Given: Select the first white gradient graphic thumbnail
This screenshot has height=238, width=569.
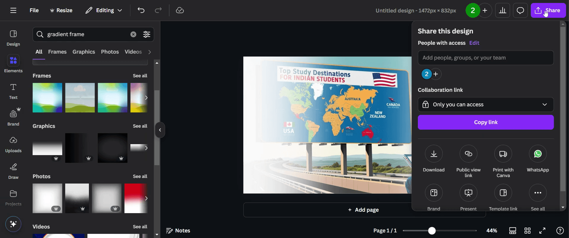Looking at the screenshot, I should (x=47, y=148).
